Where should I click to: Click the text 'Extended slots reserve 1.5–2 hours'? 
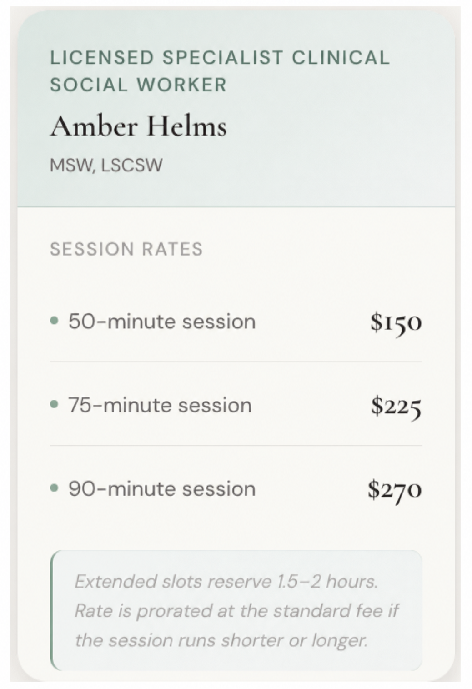pyautogui.click(x=226, y=581)
